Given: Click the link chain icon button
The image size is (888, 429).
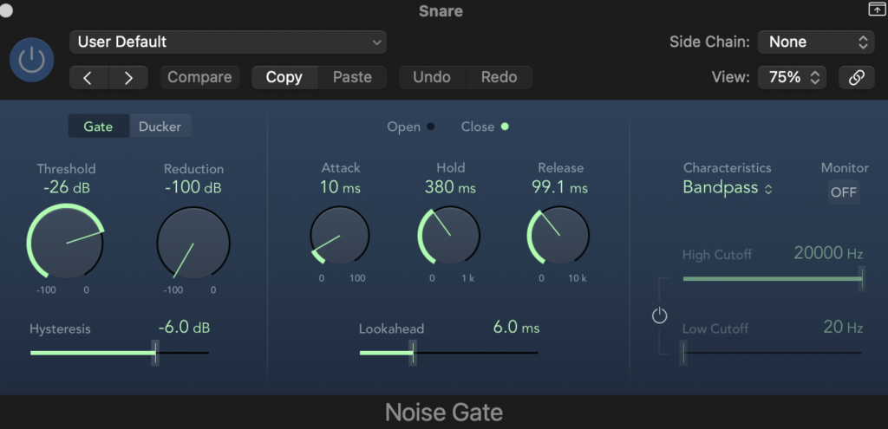Looking at the screenshot, I should 856,77.
